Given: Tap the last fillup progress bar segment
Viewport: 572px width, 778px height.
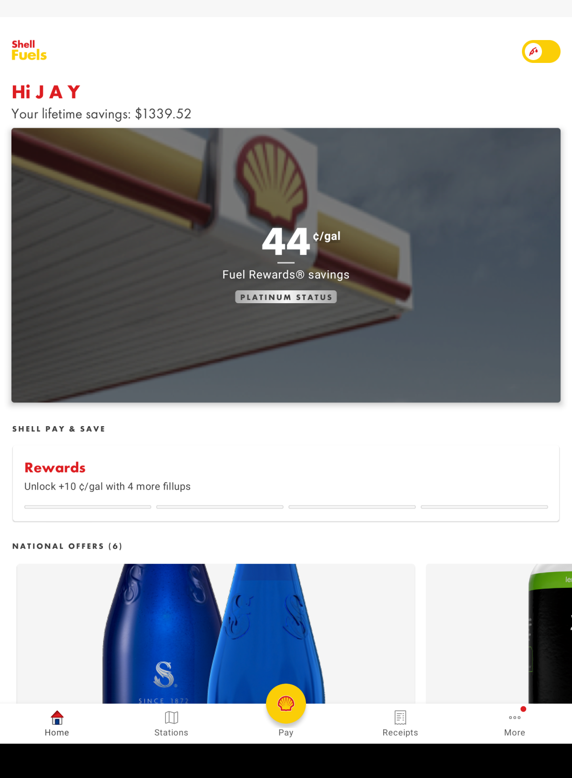Looking at the screenshot, I should pyautogui.click(x=484, y=507).
